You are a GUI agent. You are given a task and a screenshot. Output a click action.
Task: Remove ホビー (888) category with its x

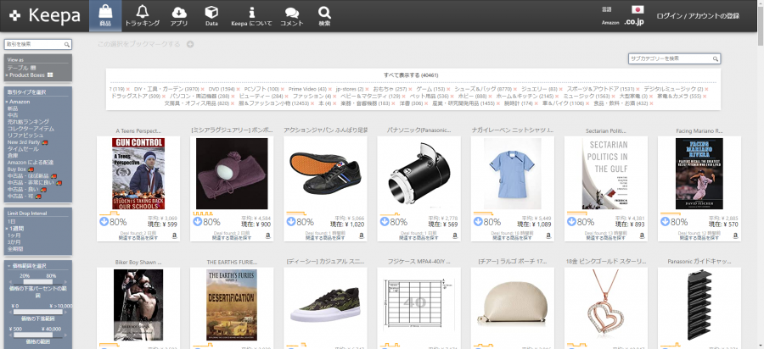coord(492,97)
